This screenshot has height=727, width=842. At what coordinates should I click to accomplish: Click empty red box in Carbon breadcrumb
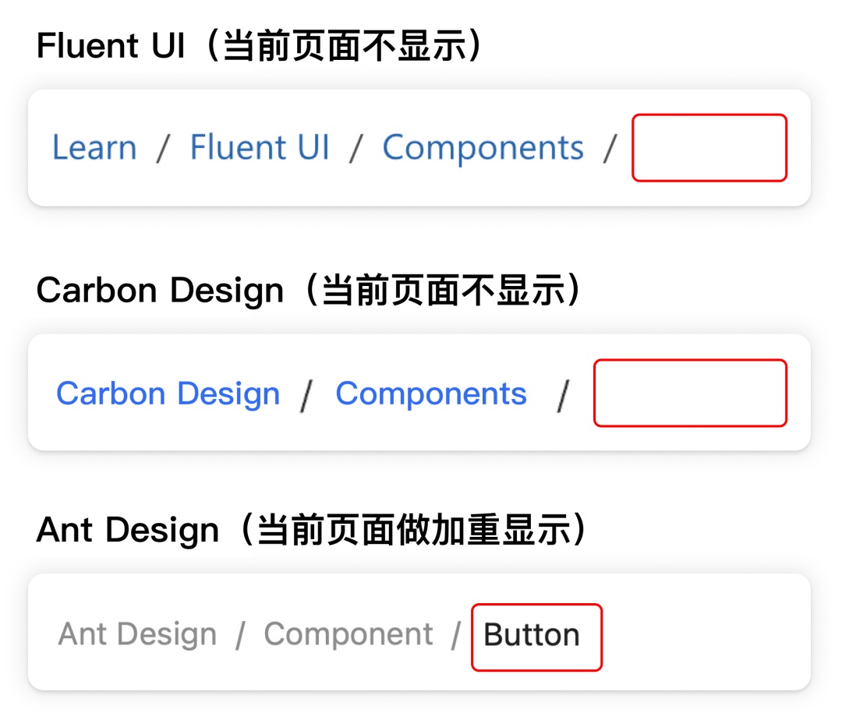pos(690,393)
